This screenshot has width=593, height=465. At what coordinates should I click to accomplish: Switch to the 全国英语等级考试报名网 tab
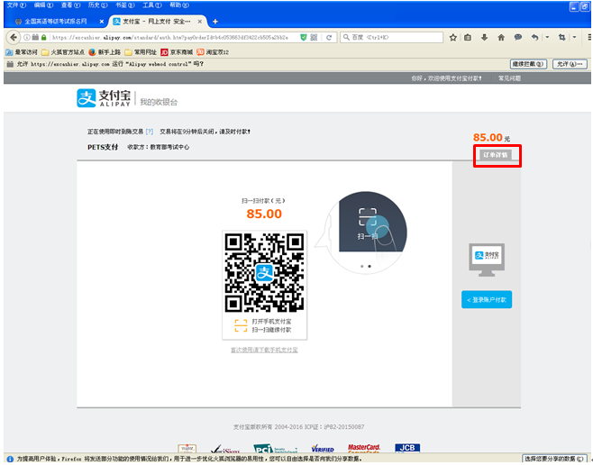pyautogui.click(x=54, y=21)
